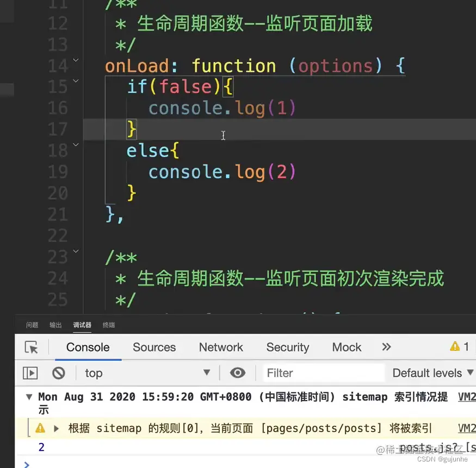Viewport: 476px width, 468px height.
Task: Switch to the Sources tab
Action: pos(154,347)
